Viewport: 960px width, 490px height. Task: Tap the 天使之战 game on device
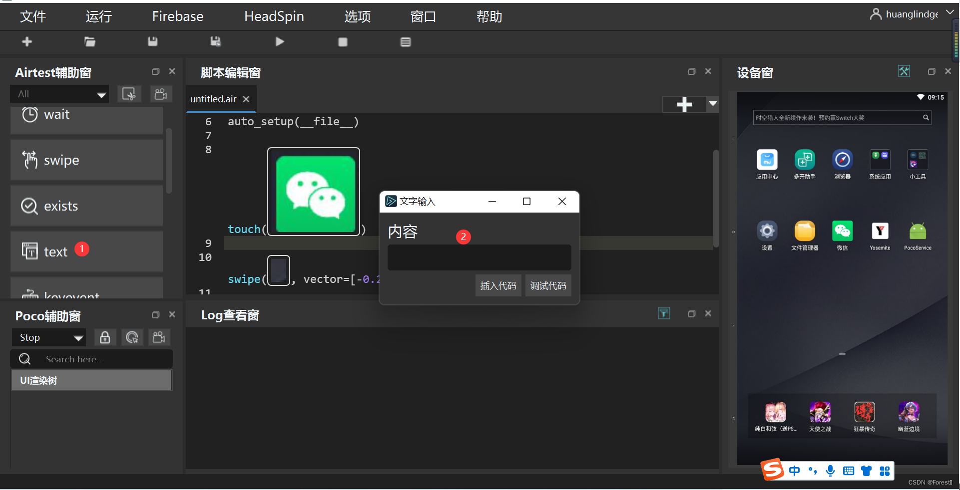pyautogui.click(x=820, y=417)
